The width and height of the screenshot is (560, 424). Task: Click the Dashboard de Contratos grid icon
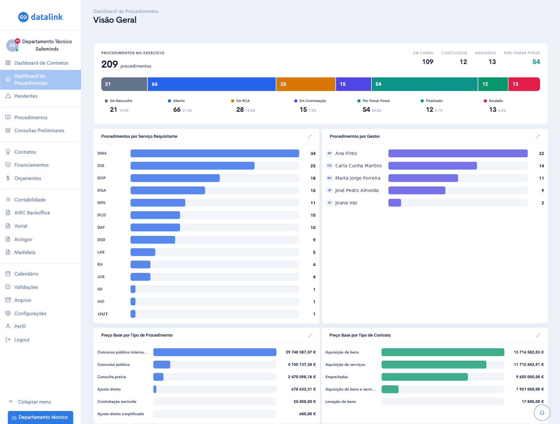[8, 63]
